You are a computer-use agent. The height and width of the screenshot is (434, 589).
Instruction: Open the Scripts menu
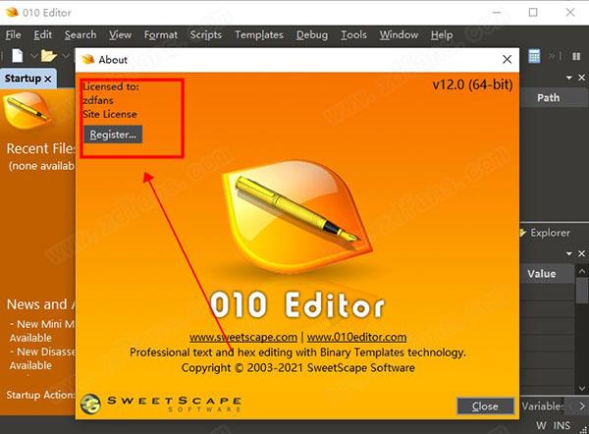tap(205, 35)
